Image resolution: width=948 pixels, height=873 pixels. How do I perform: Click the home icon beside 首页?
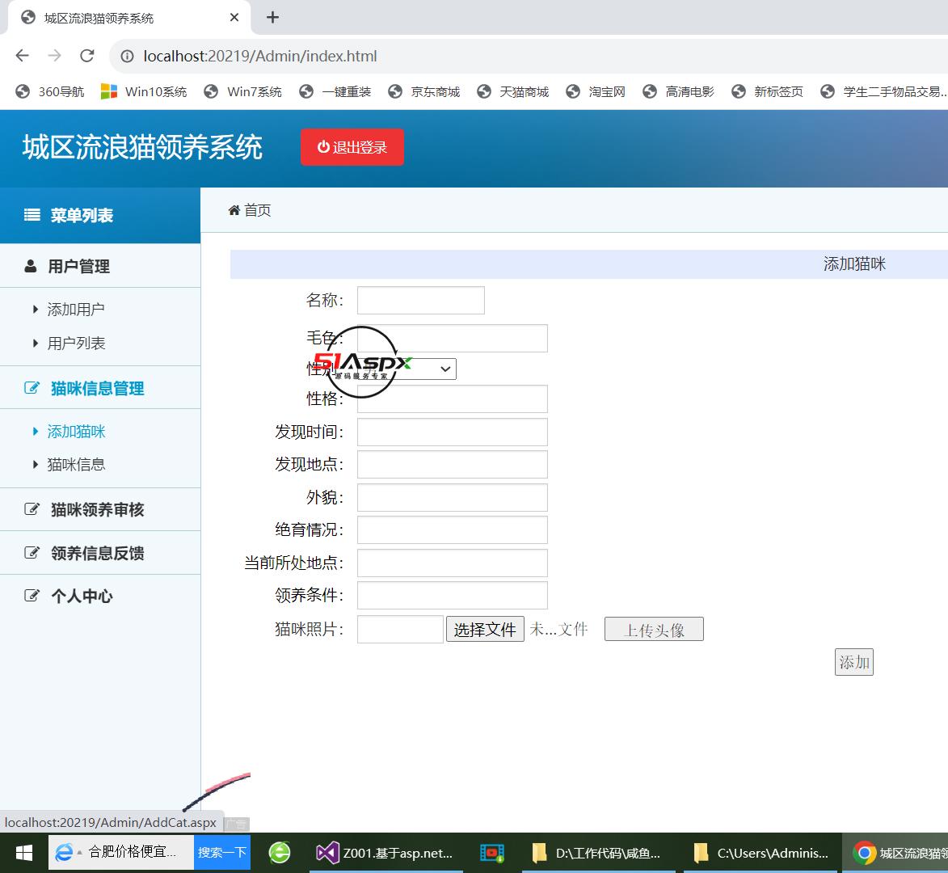point(234,210)
